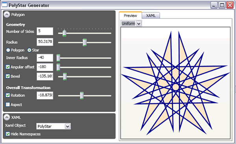Enable the Aspect checkbox

[8, 104]
